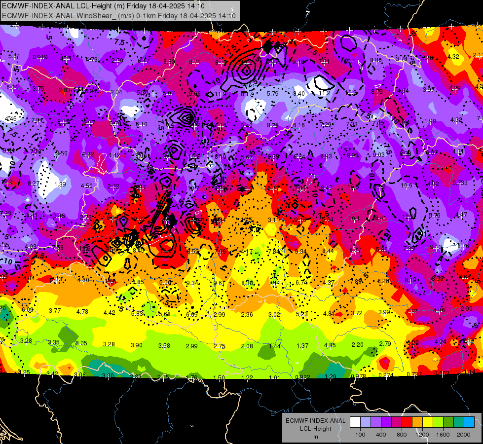Click the map value 4.85
The width and height of the screenshot is (483, 444).
(330, 345)
